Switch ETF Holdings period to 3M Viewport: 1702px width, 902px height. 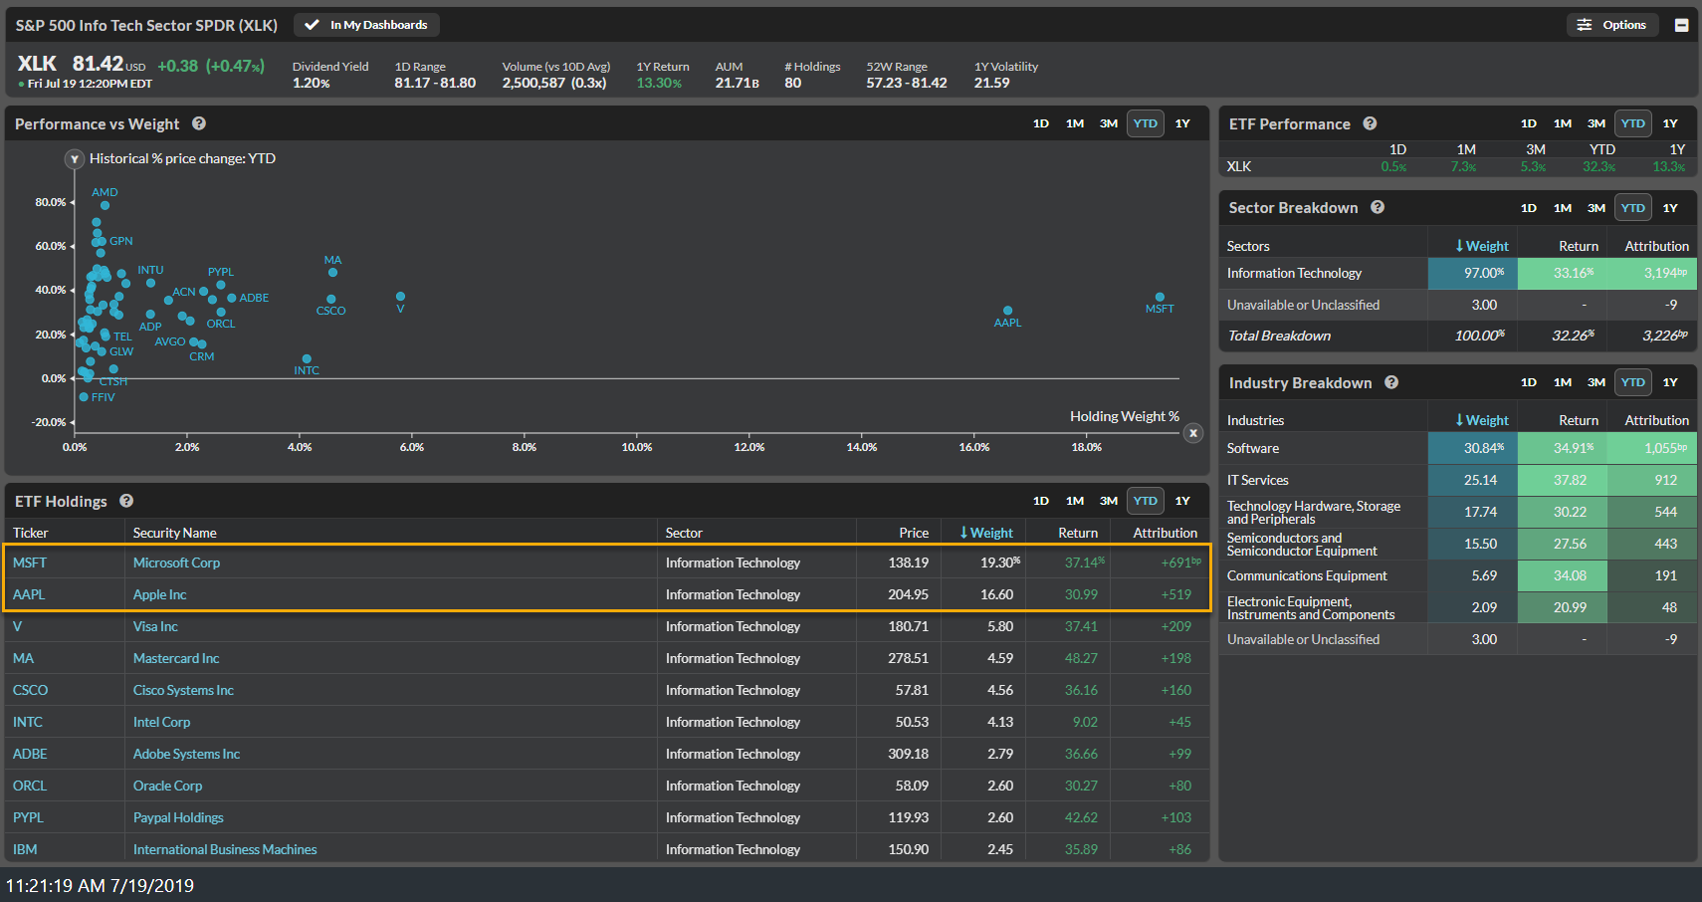coord(1109,501)
